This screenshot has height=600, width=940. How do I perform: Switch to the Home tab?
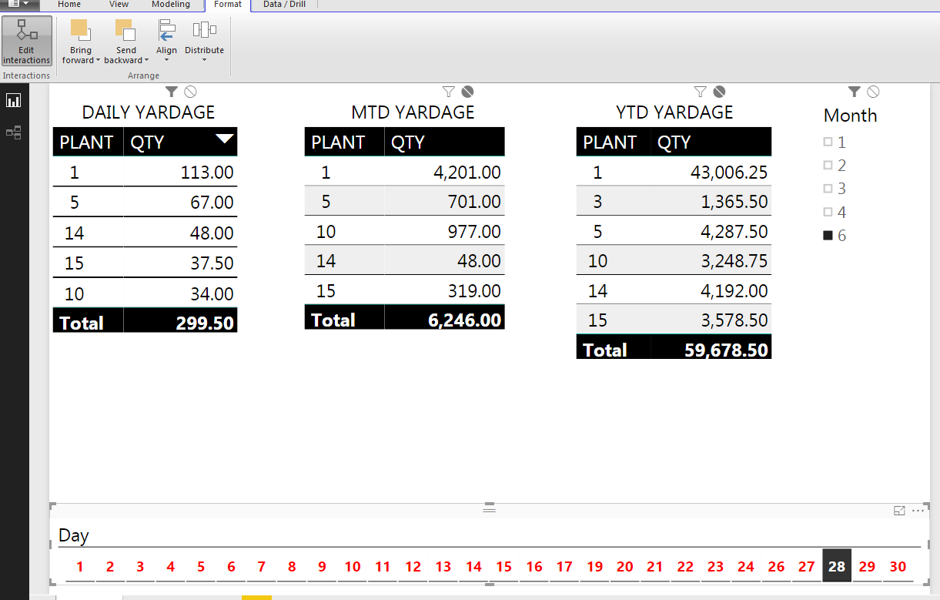69,4
